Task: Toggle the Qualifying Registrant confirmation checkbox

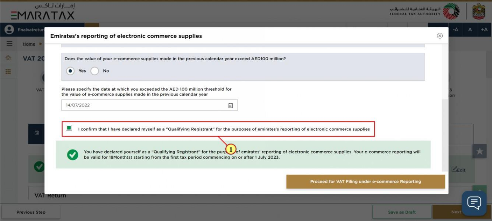Action: click(x=69, y=128)
